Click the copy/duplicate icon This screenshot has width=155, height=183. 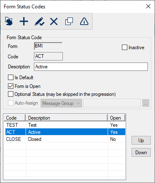69,21
